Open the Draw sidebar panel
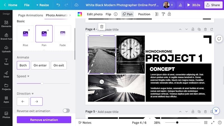 click(x=6, y=74)
